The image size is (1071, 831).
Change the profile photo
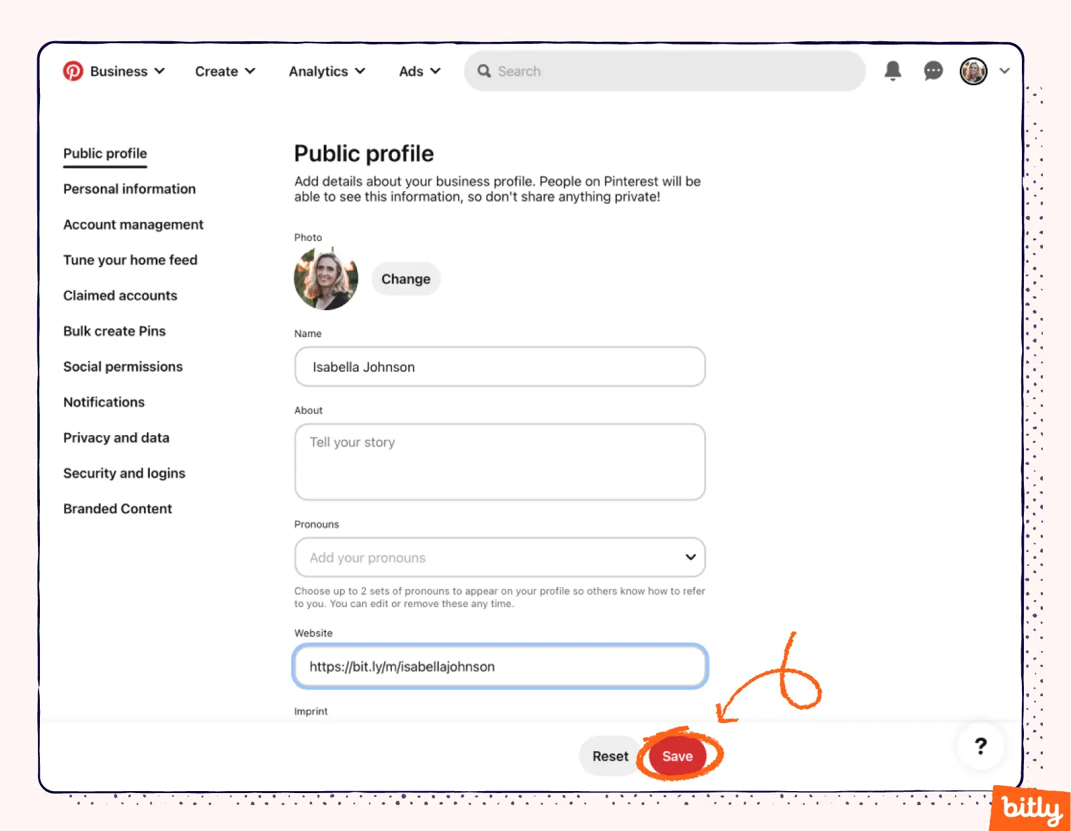406,278
